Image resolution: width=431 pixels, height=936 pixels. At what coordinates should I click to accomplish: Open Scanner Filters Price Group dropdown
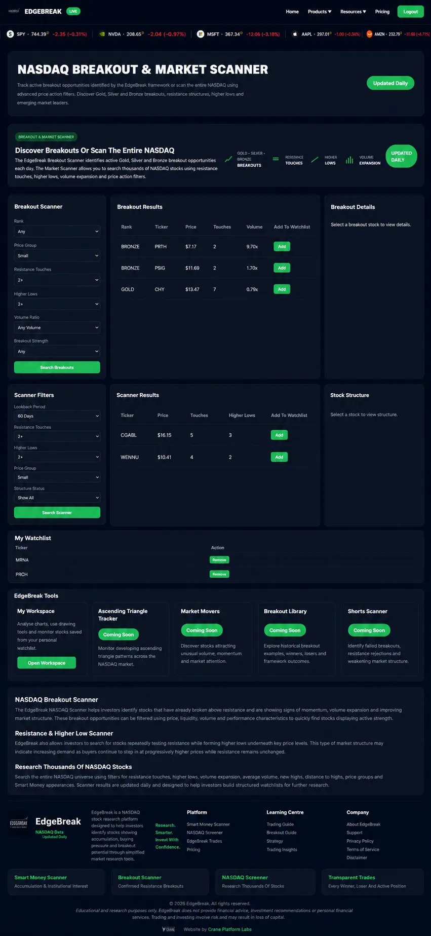(x=57, y=477)
